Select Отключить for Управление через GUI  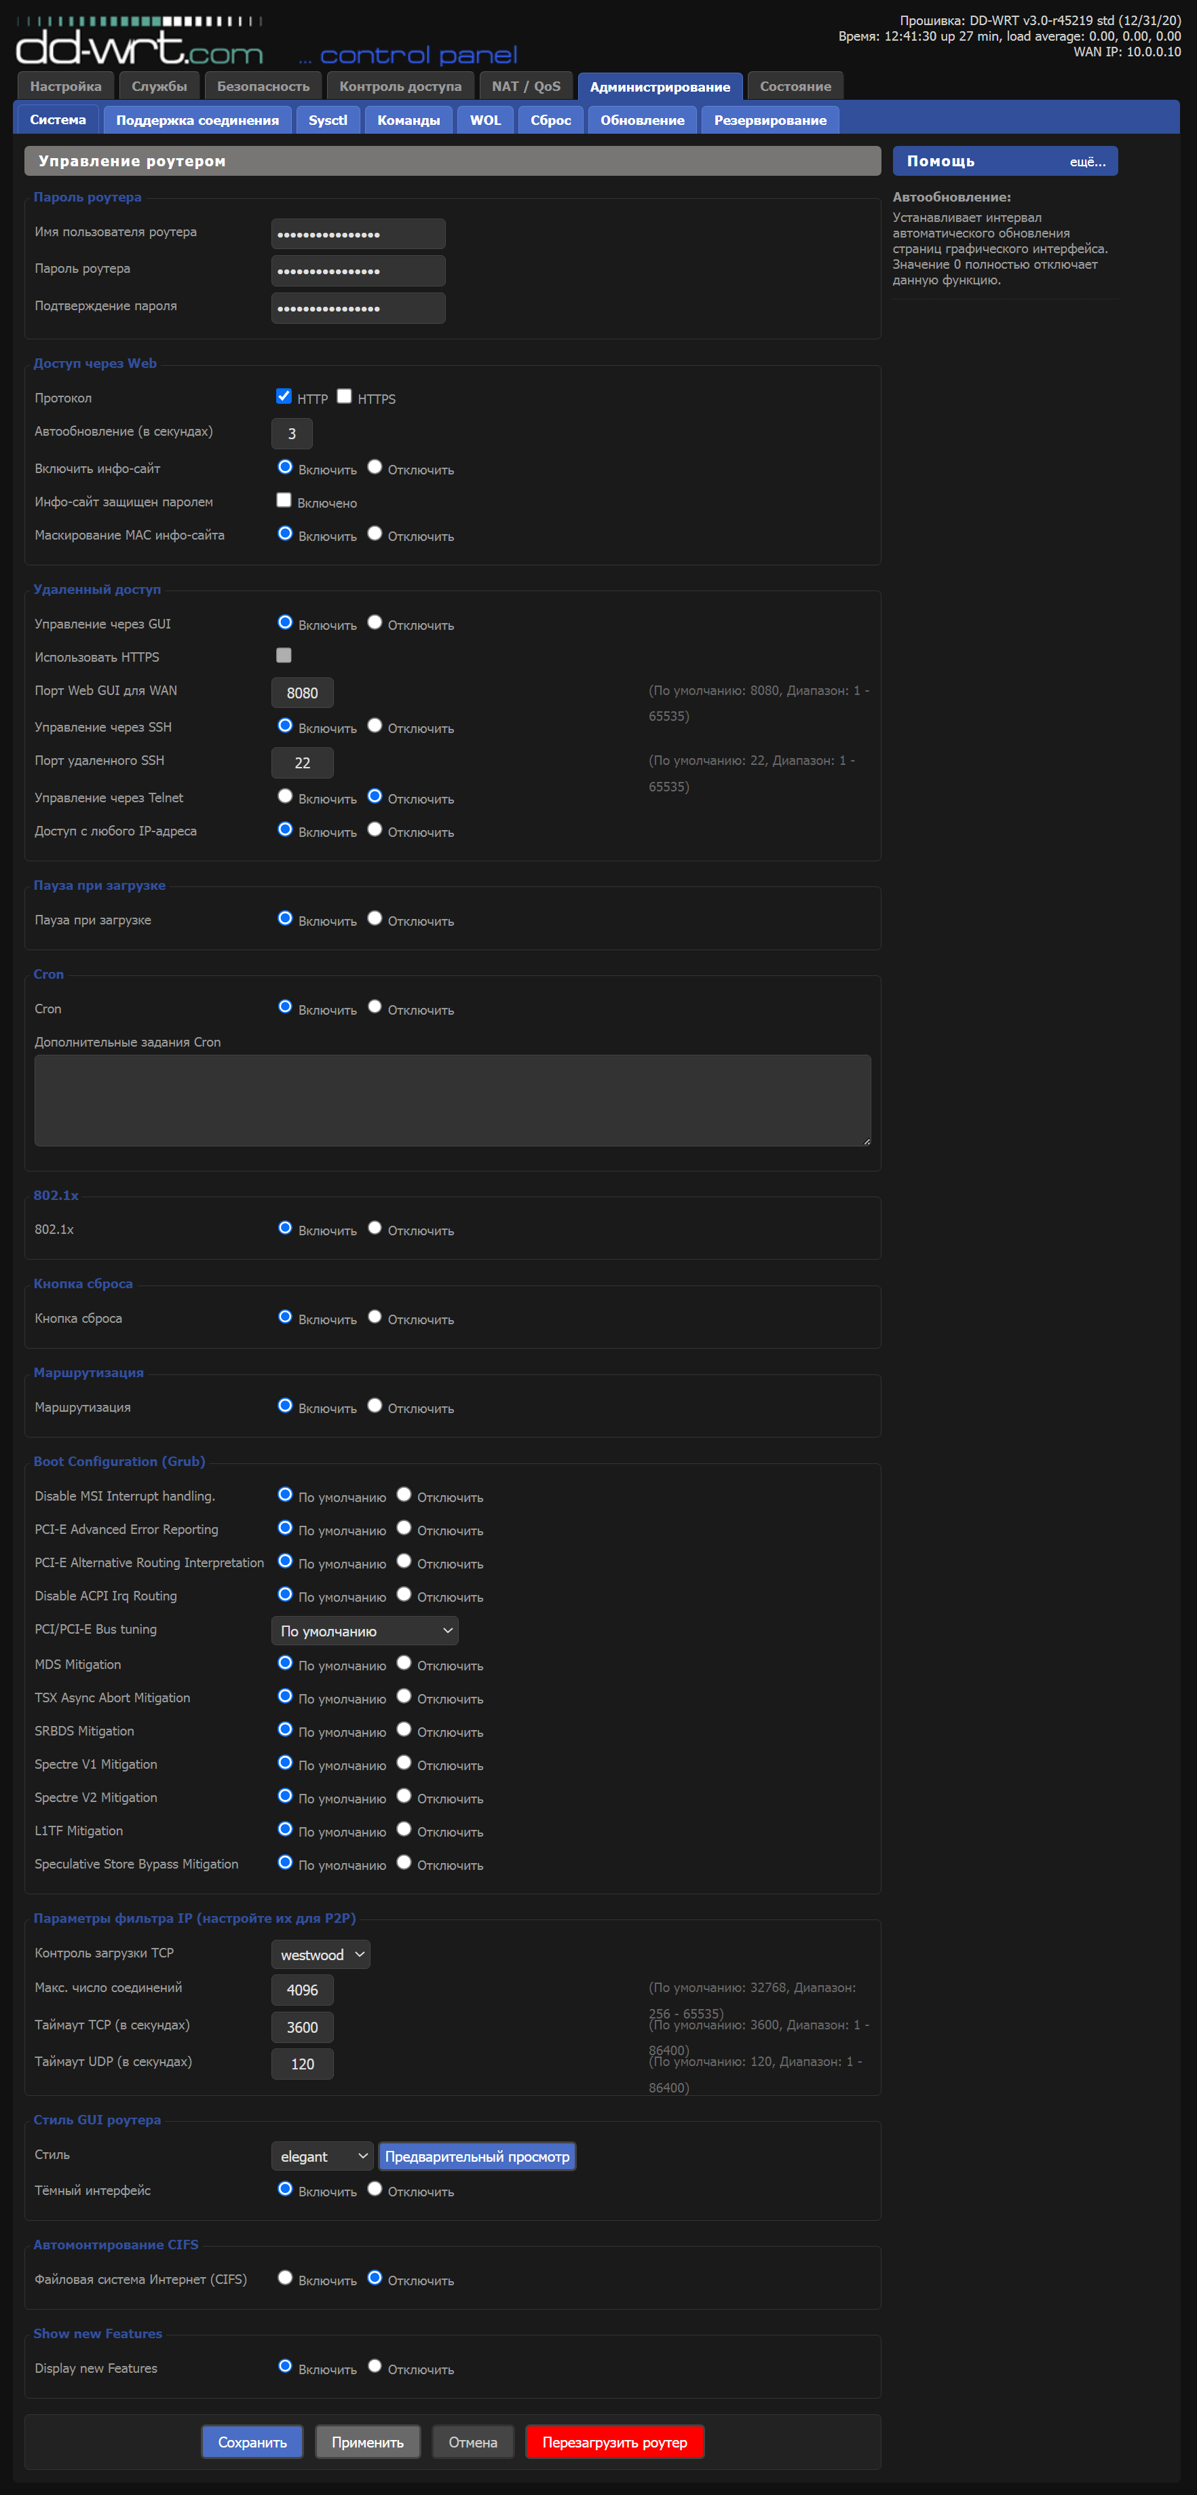coord(375,622)
